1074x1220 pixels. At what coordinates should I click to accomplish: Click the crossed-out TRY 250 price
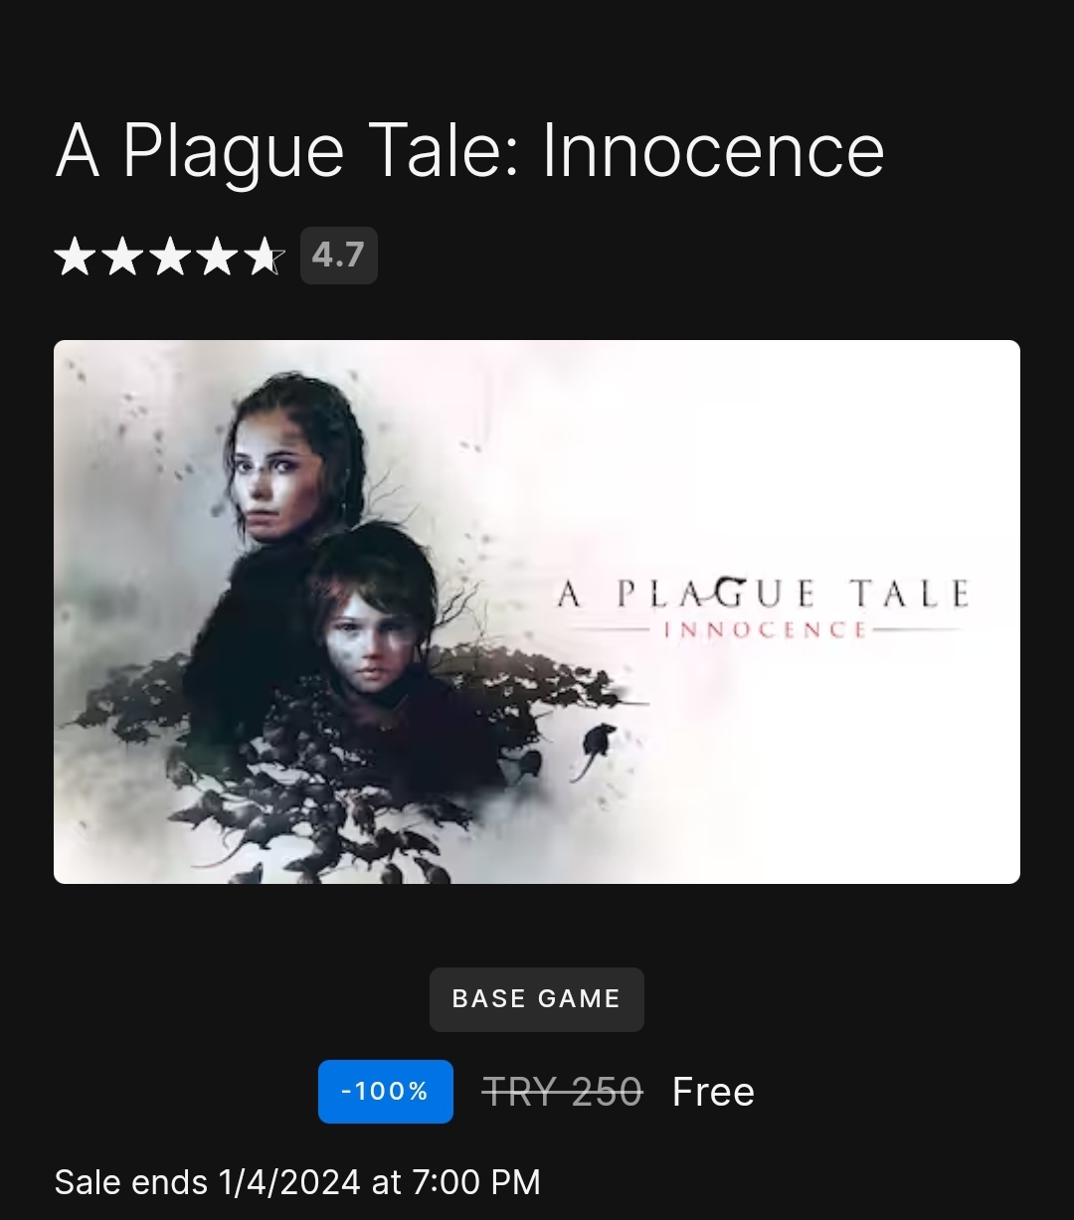pos(563,1092)
